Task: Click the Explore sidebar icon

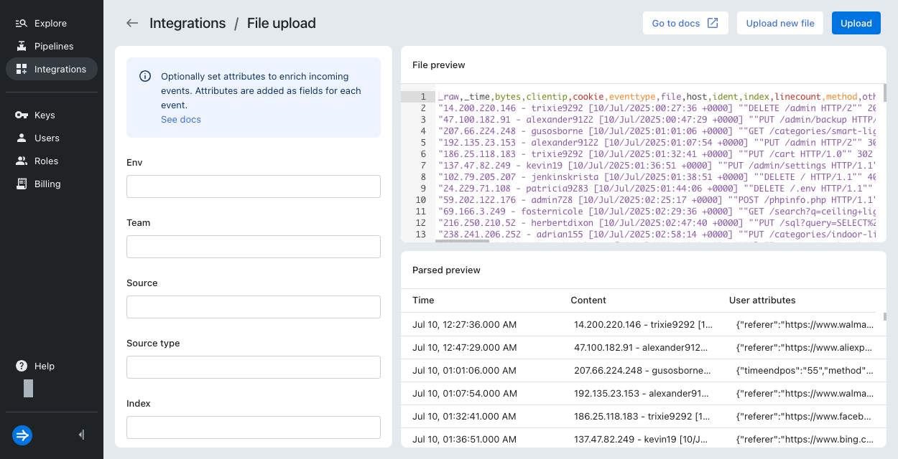Action: (x=22, y=23)
